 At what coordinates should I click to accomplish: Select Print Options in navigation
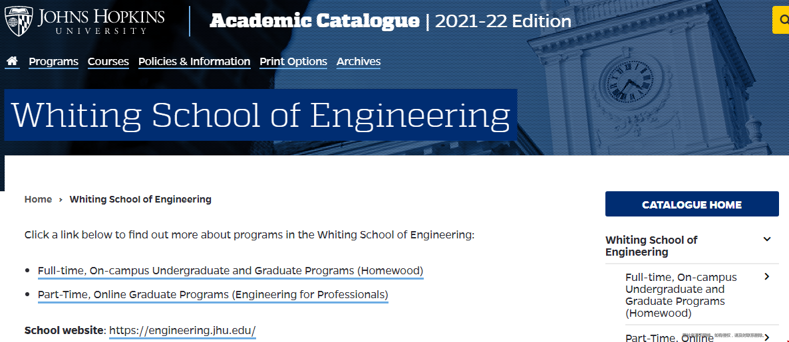point(293,62)
